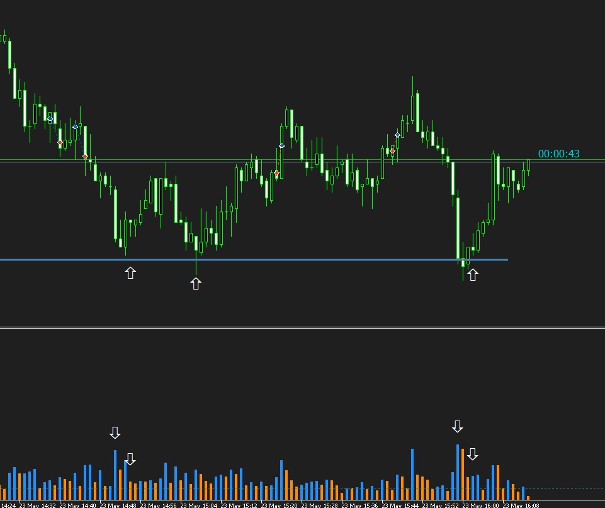Click the 00:00:43 candle countdown timer
Image resolution: width=605 pixels, height=508 pixels.
point(558,154)
